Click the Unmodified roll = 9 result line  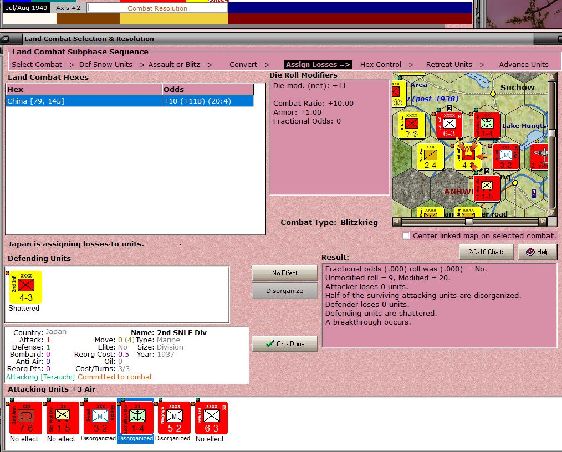pos(387,278)
